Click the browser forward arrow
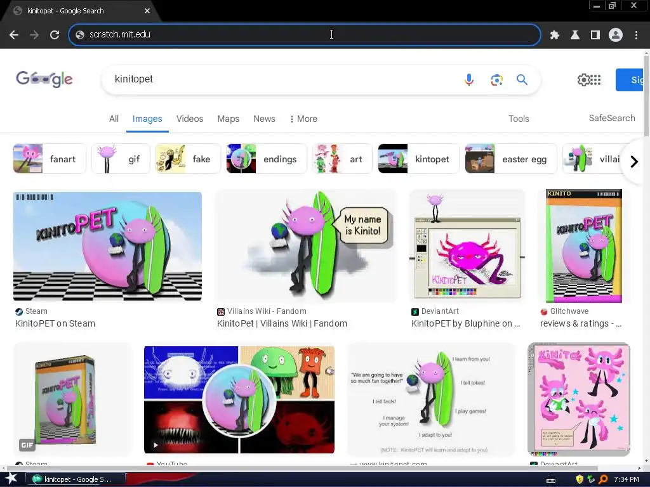Screen dimensions: 650x487 pyautogui.click(x=34, y=35)
